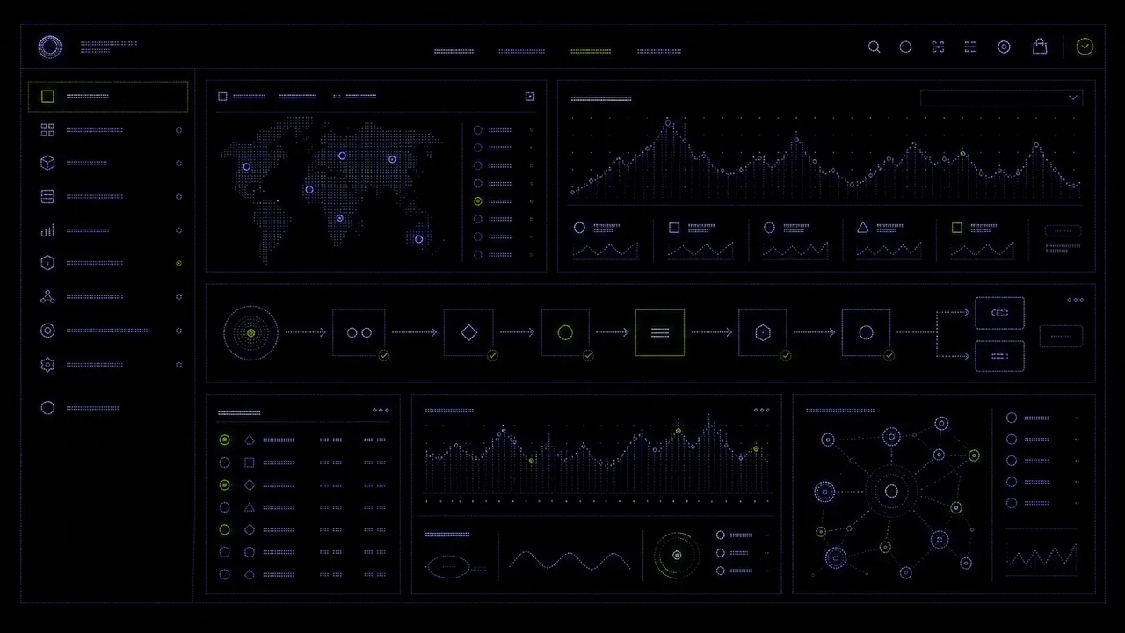Select the green radio in map legend
The width and height of the screenshot is (1125, 633).
point(478,201)
